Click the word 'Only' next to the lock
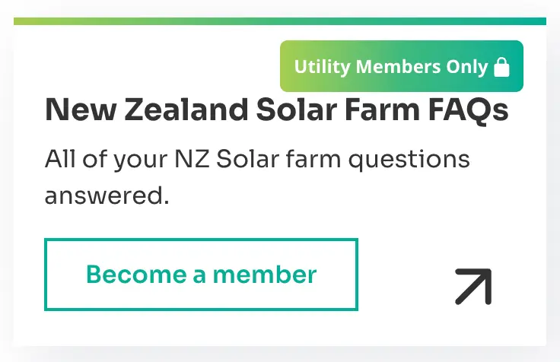The image size is (560, 362). [467, 67]
